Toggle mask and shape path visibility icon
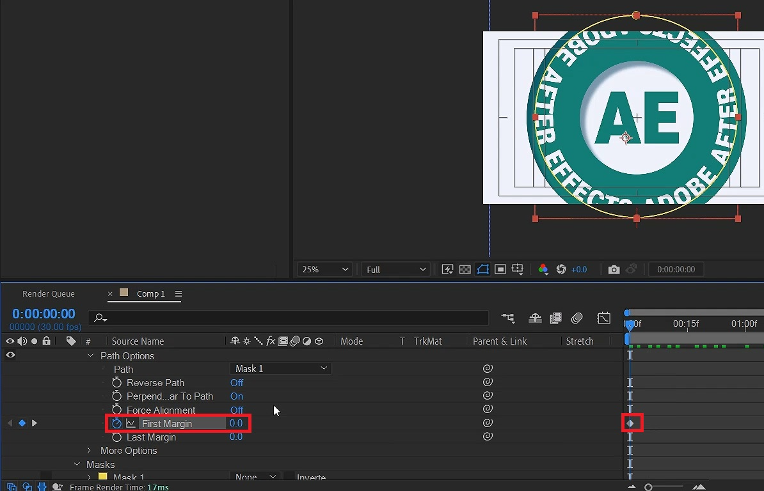Image resolution: width=764 pixels, height=491 pixels. 482,269
